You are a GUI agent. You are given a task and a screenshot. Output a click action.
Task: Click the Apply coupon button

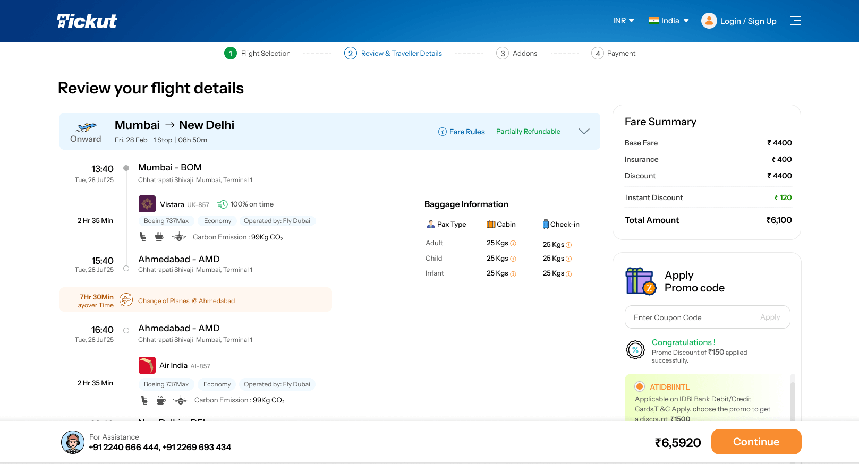coord(770,317)
